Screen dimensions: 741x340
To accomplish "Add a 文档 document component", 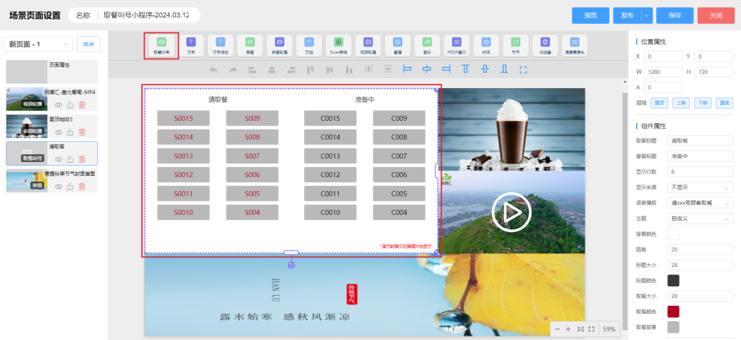I will click(x=309, y=46).
